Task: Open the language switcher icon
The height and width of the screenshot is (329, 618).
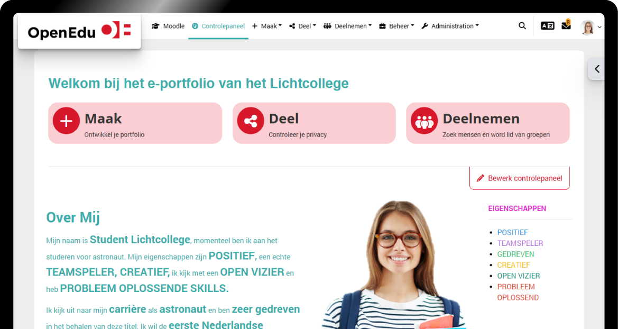Action: [548, 26]
